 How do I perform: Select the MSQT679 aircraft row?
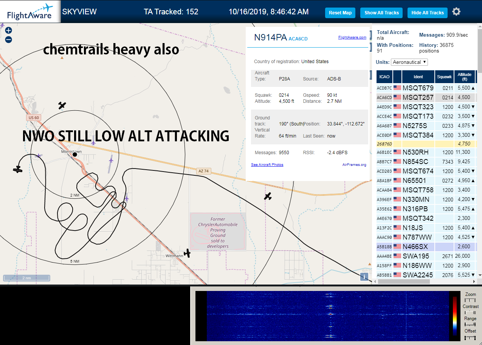point(426,88)
